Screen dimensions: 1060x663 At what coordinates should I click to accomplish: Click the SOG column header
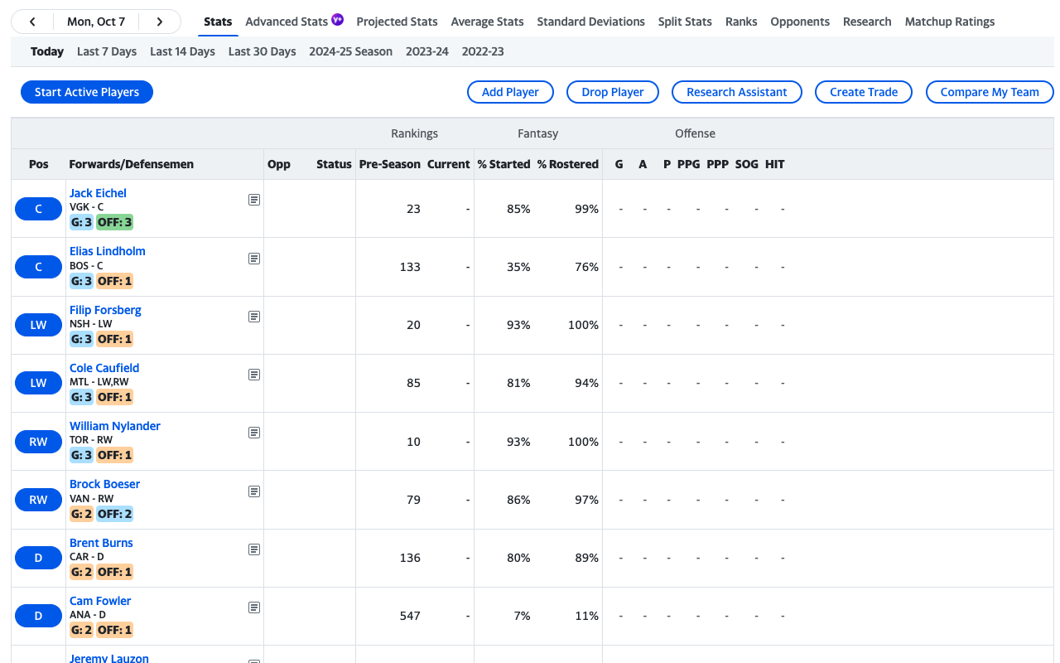point(746,164)
